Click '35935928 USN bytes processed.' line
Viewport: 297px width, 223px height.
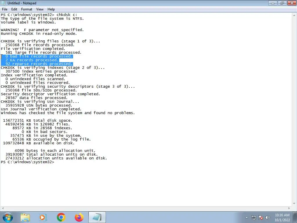[39, 105]
